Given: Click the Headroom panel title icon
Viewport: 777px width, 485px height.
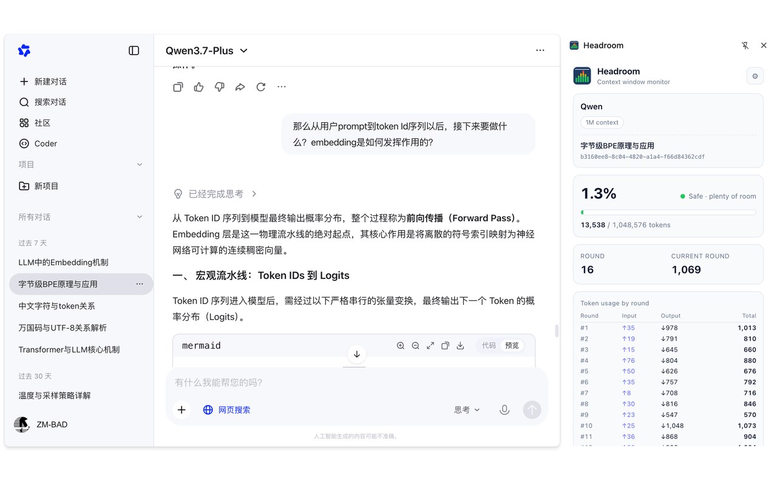Looking at the screenshot, I should pyautogui.click(x=574, y=45).
